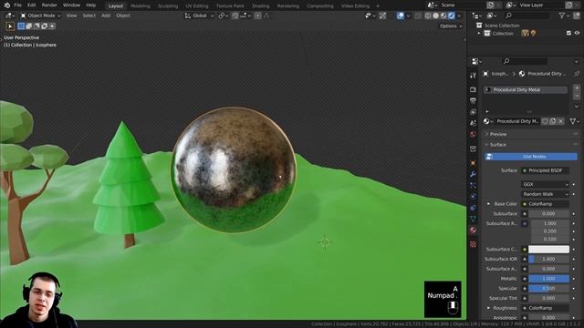Switch to wireframe viewport shading
Viewport: 584px width, 328px height.
428,15
